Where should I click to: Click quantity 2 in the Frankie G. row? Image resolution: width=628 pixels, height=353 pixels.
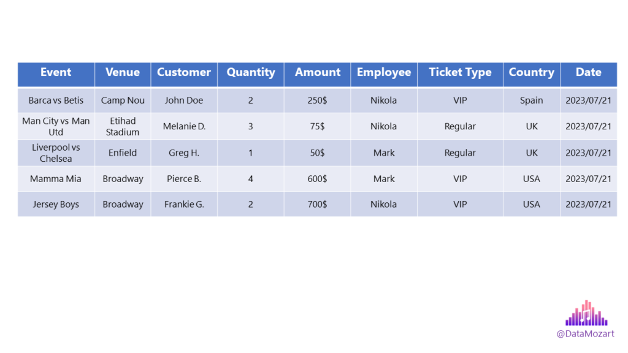coord(251,204)
